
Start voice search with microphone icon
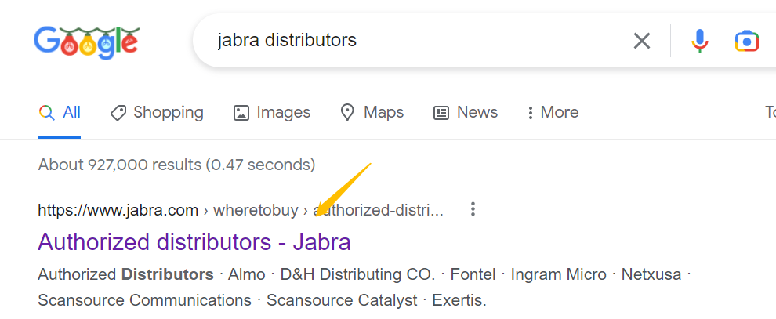[700, 41]
